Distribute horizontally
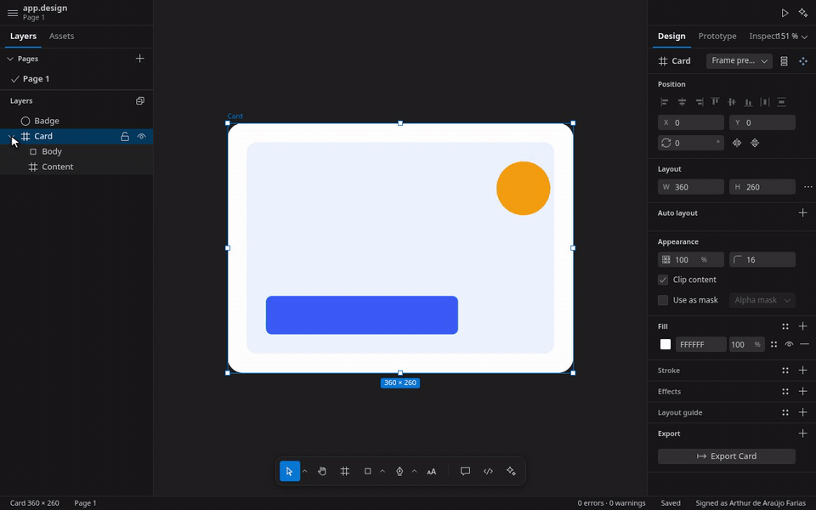This screenshot has width=816, height=510. [x=764, y=102]
